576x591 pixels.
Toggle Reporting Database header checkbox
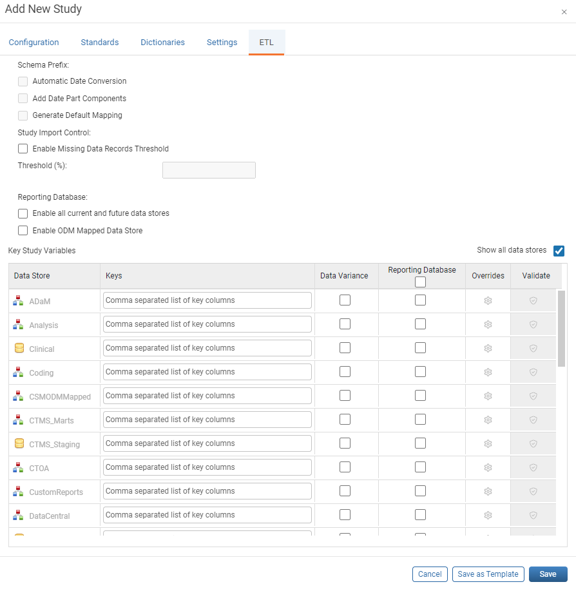(420, 282)
